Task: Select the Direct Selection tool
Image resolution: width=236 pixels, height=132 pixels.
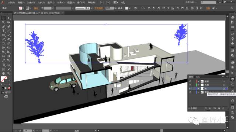Action: [x=9, y=18]
